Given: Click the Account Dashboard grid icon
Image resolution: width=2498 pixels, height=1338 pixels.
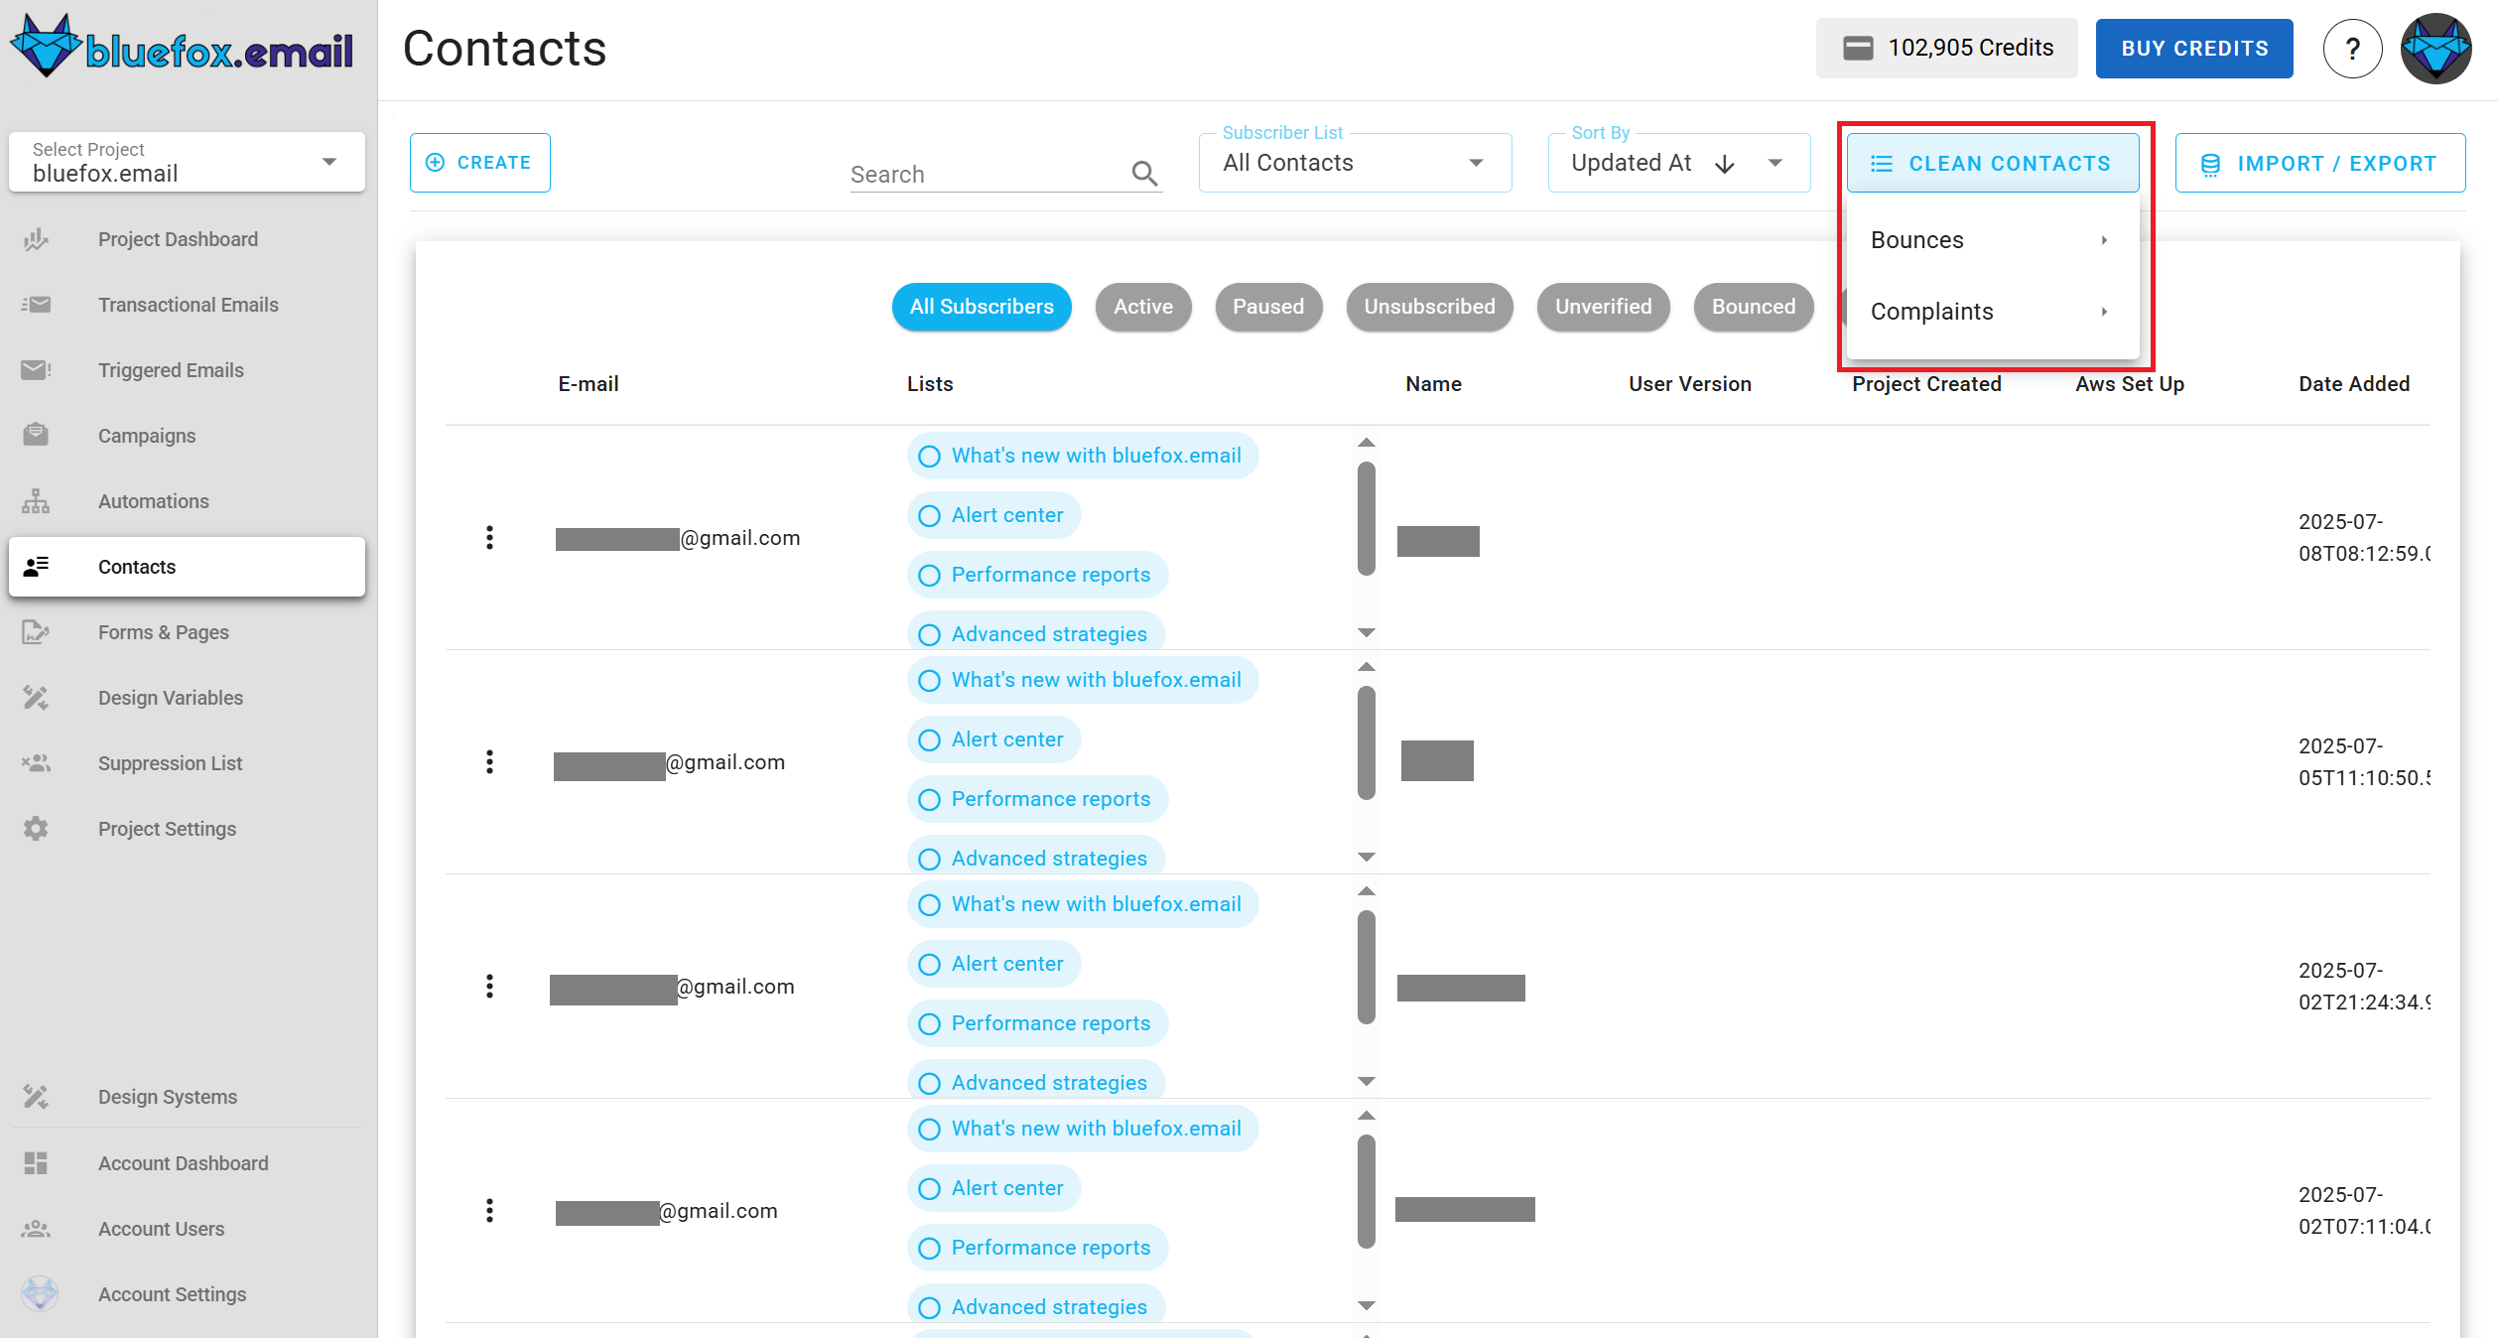Looking at the screenshot, I should pos(36,1163).
